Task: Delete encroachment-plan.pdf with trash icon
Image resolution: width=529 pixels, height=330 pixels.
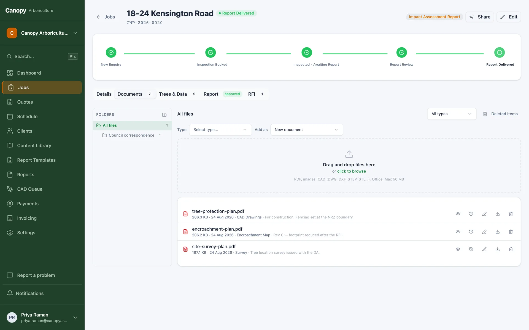Action: point(511,232)
